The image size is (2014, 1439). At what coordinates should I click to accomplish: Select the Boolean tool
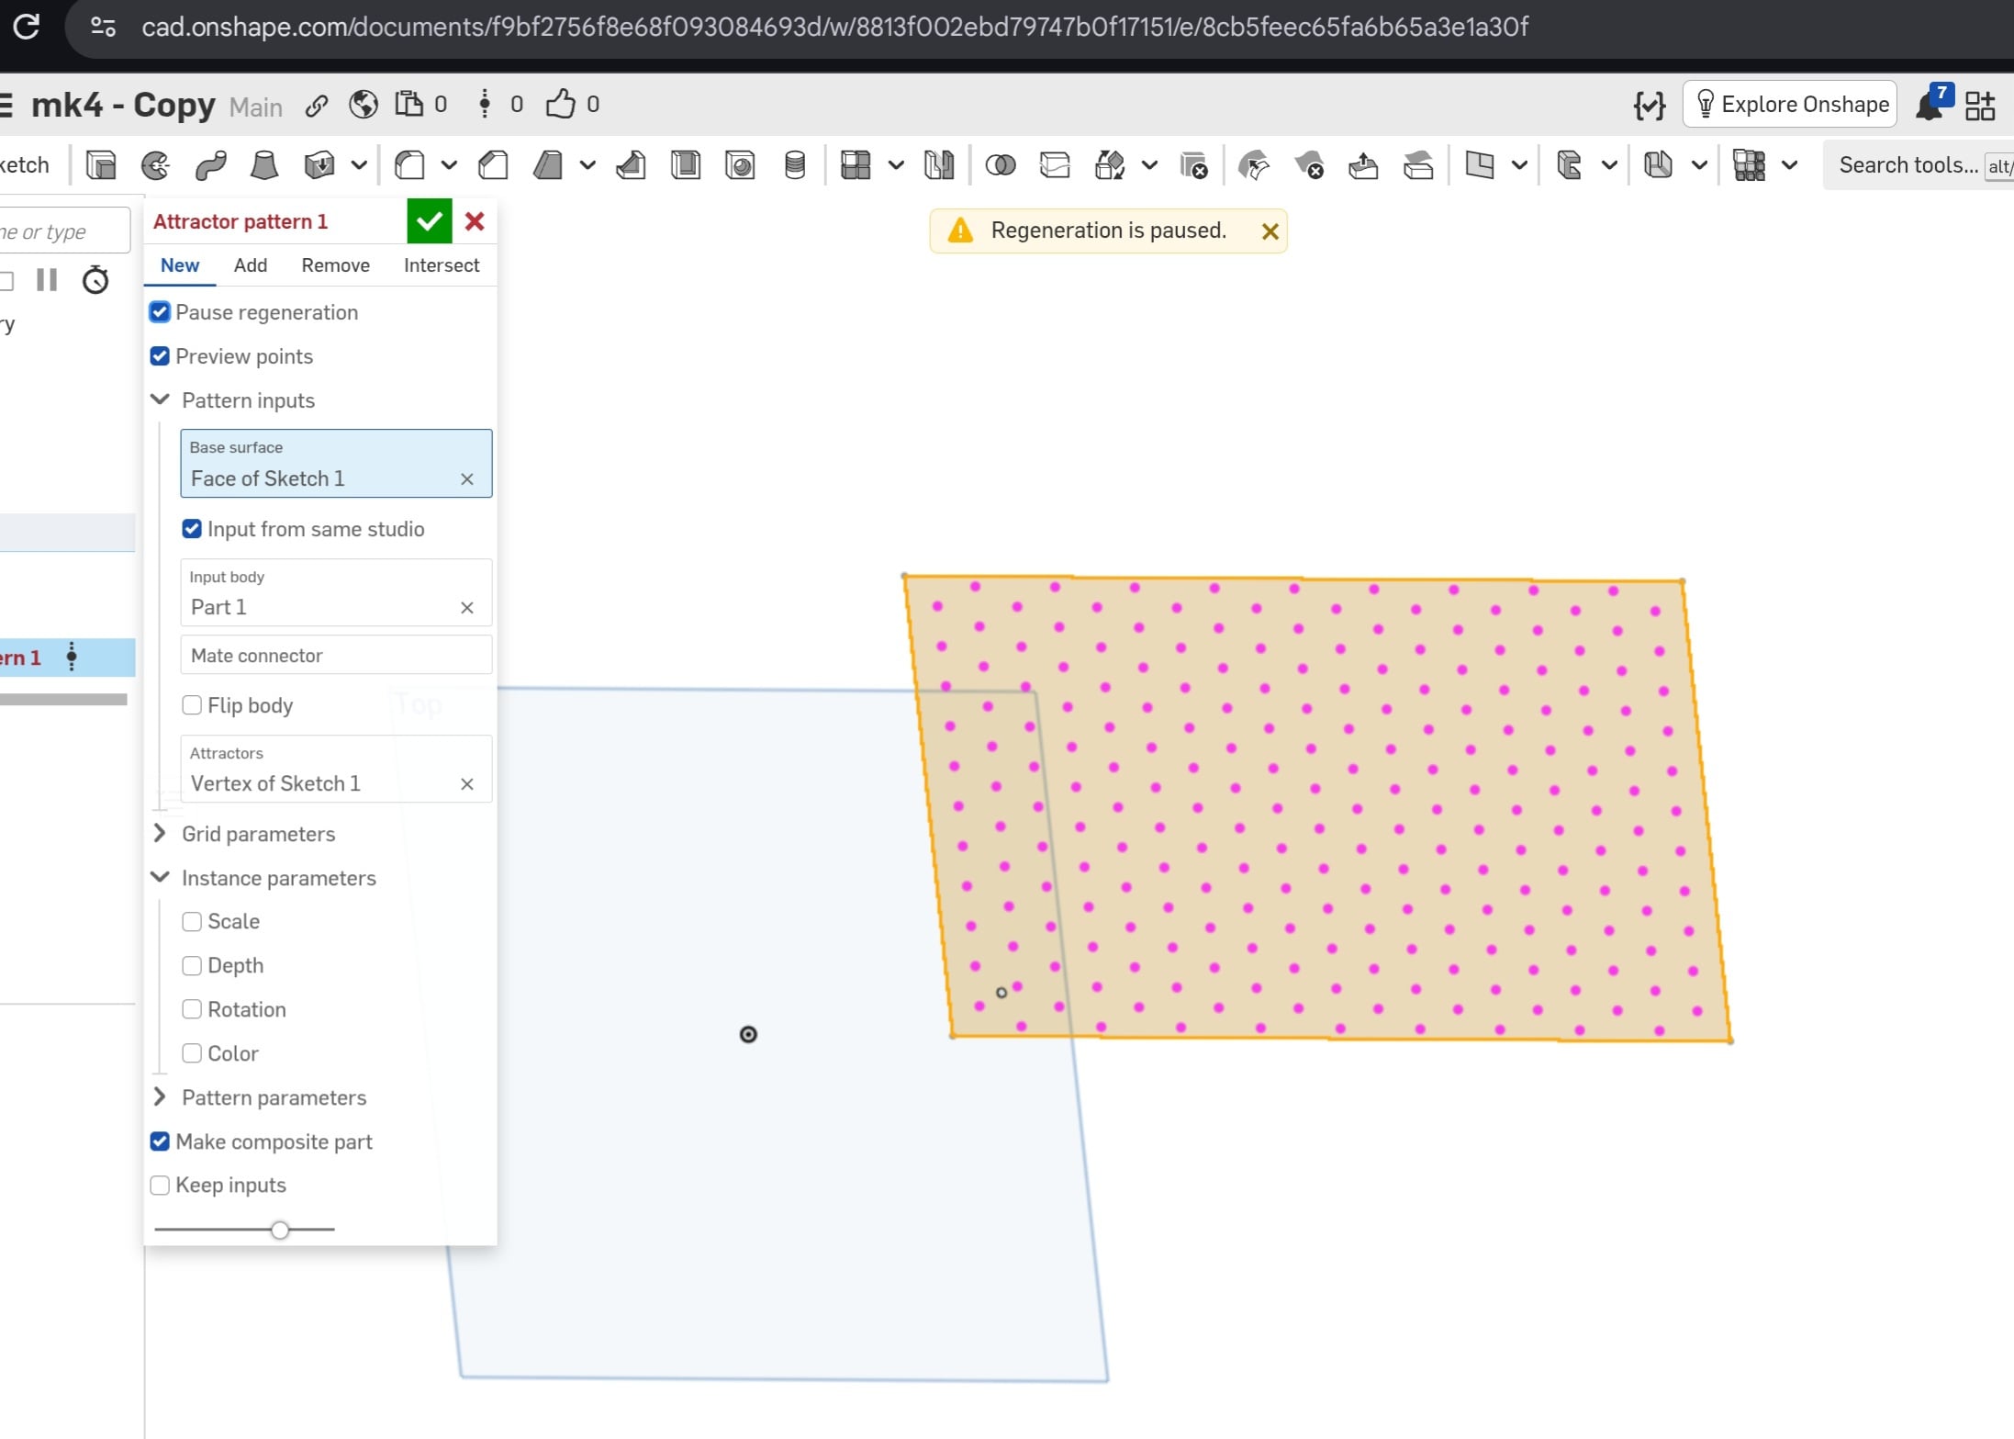1000,165
